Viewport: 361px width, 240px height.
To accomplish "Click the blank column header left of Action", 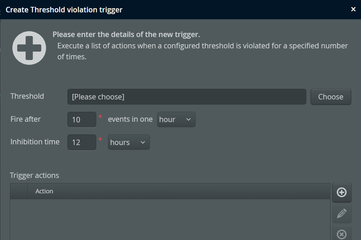I will 19,191.
